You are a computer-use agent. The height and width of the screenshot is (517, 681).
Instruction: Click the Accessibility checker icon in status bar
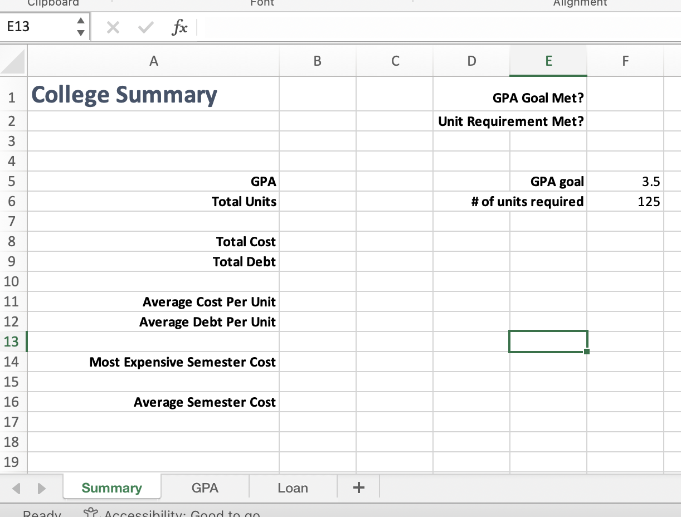point(91,513)
